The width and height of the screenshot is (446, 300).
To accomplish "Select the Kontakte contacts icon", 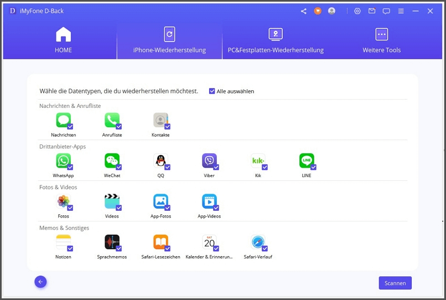I will tap(160, 120).
